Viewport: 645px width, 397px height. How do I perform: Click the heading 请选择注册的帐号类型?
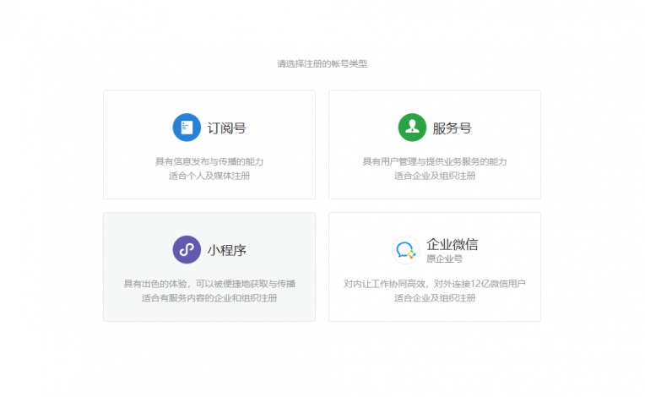[x=322, y=63]
